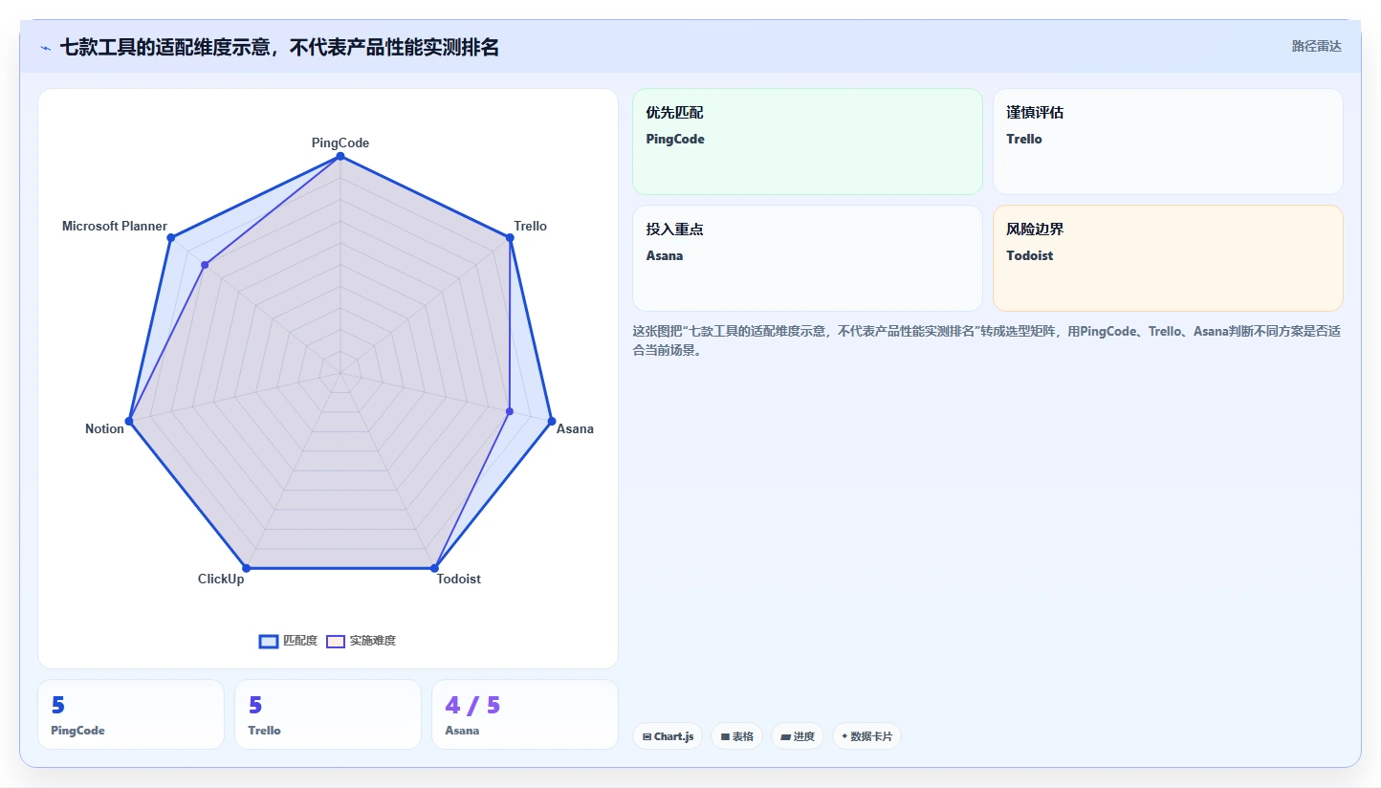Toggle the 匹配度 legend item
Viewport: 1381px width, 788px height.
[289, 641]
